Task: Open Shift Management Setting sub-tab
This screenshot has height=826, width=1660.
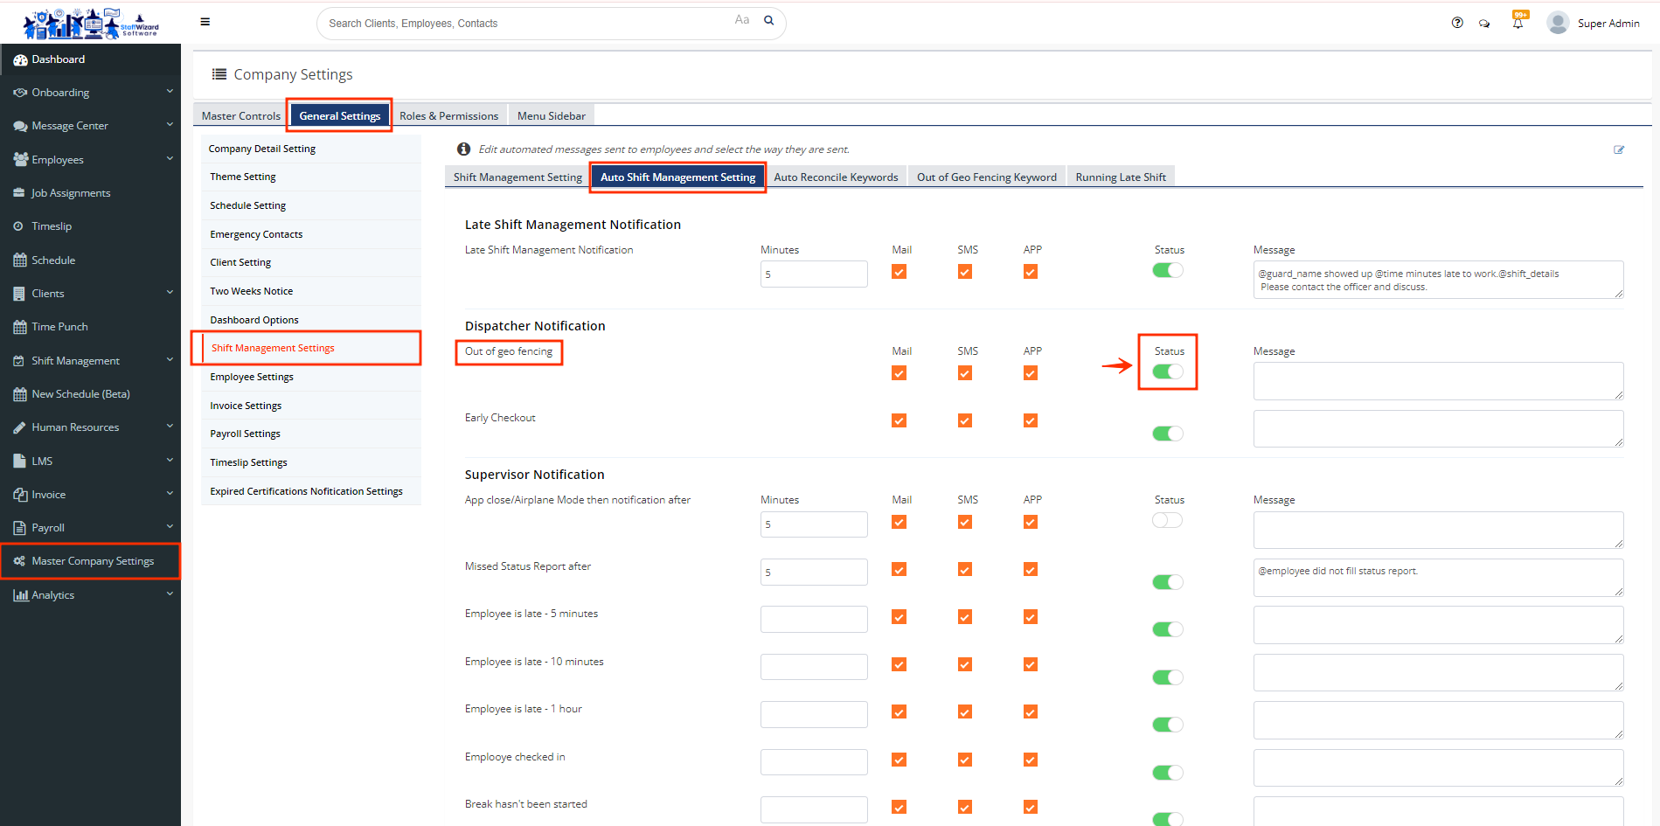Action: pos(517,177)
